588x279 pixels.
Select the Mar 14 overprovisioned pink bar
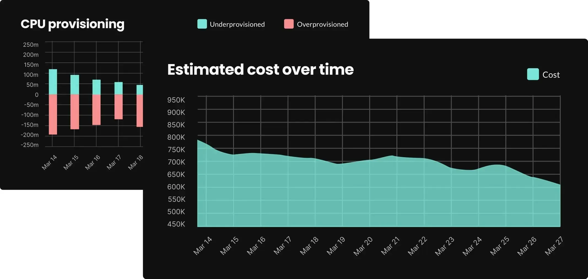pos(53,114)
